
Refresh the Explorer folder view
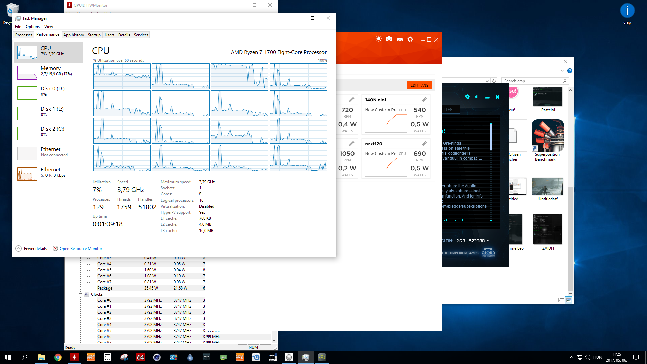point(494,81)
